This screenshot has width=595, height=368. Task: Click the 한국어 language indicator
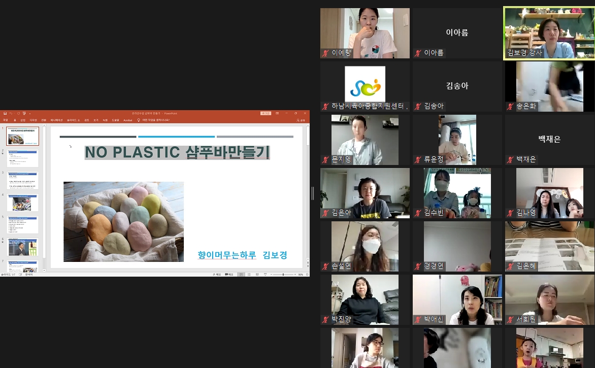(29, 274)
